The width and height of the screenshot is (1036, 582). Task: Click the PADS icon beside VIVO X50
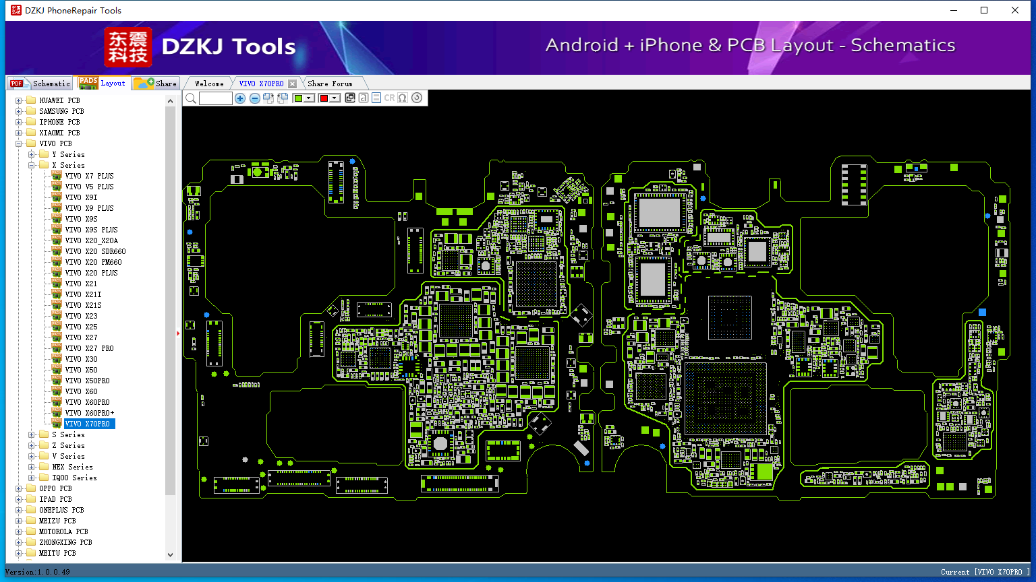pos(57,370)
